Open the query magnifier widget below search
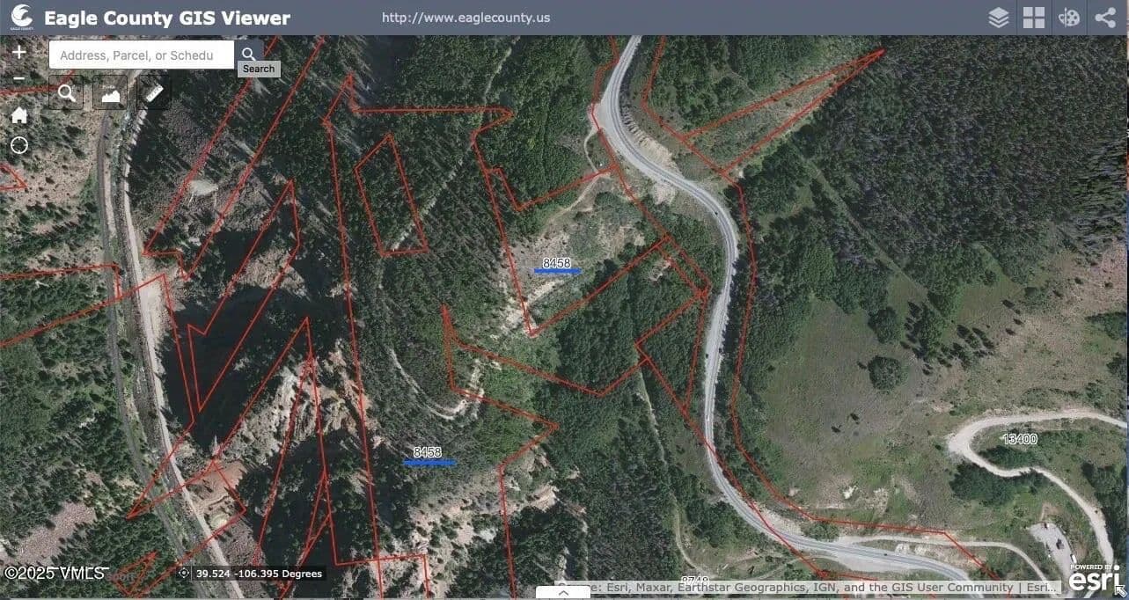This screenshot has width=1129, height=600. coord(66,92)
